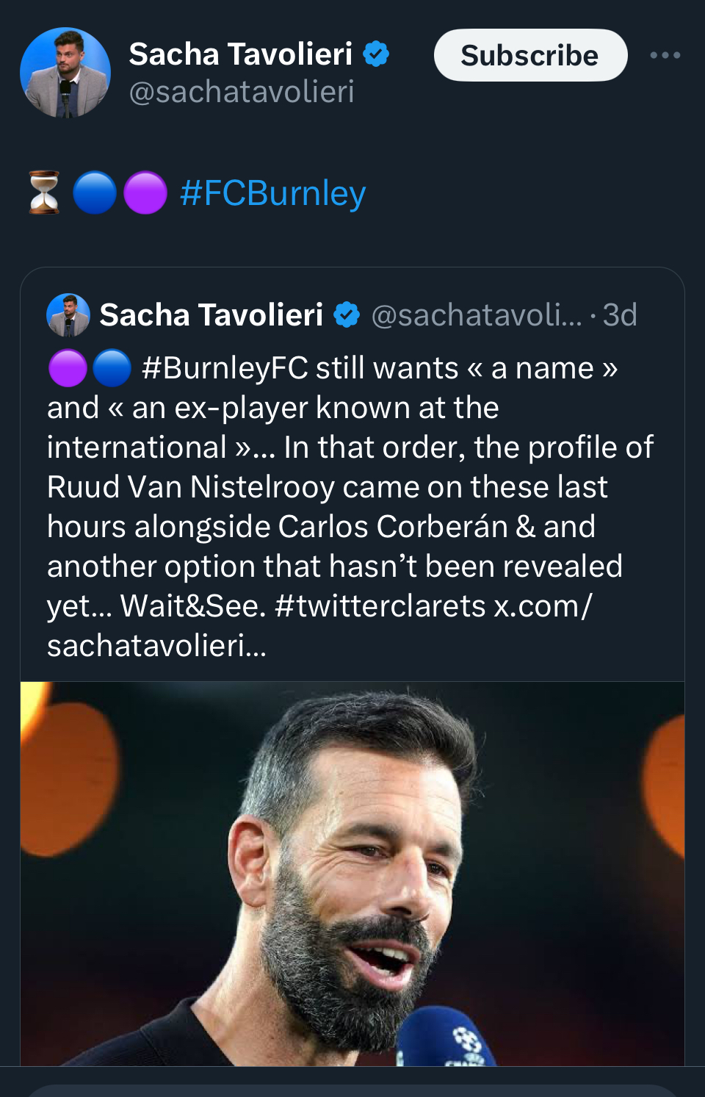Open the @sachatavolieri handle under the author name
Image resolution: width=705 pixels, height=1097 pixels.
tap(242, 92)
